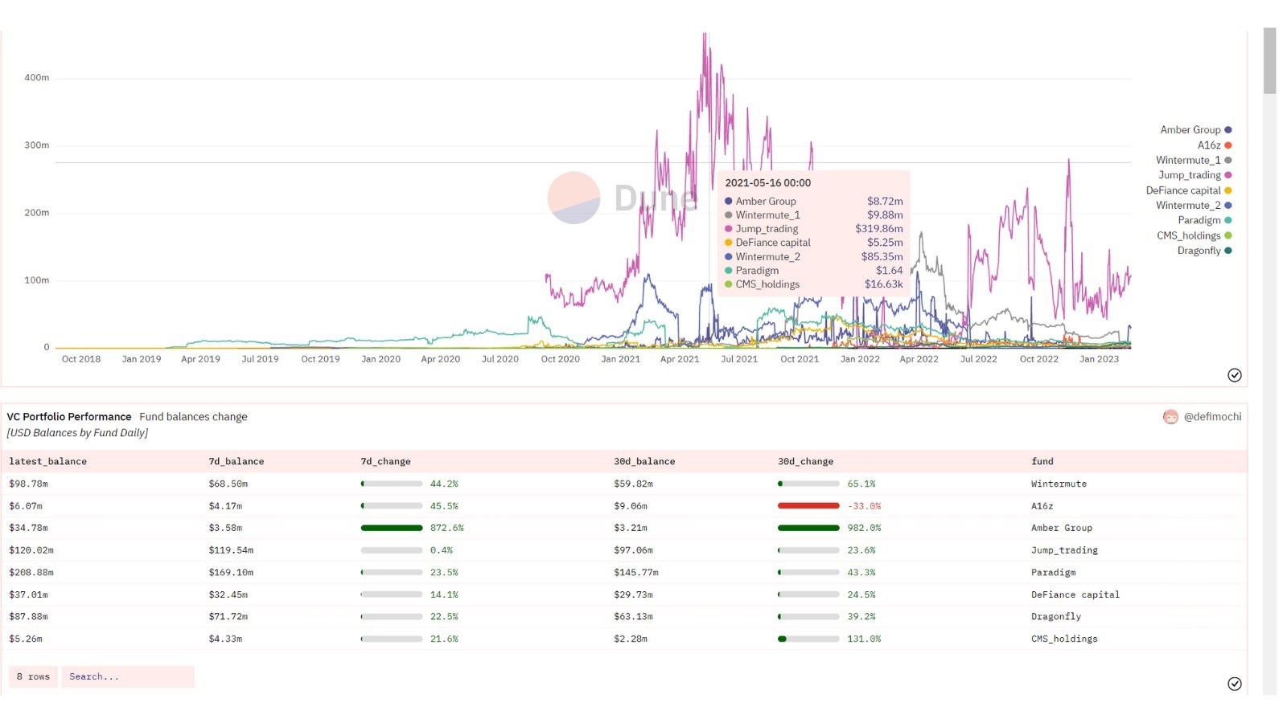
Task: Click the VC Portfolio Performance title
Action: (x=69, y=417)
